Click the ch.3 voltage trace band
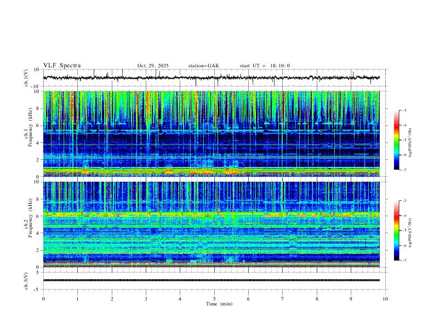This screenshot has width=434, height=335. click(211, 280)
